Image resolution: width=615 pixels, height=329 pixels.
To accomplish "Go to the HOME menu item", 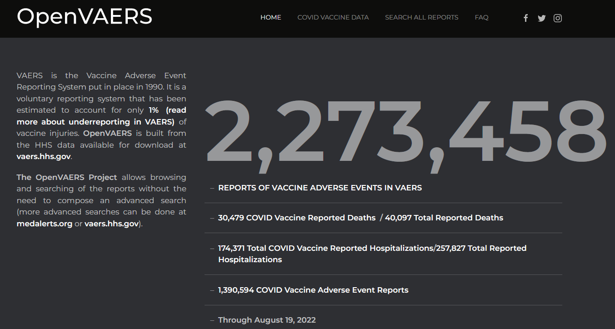I will [270, 17].
